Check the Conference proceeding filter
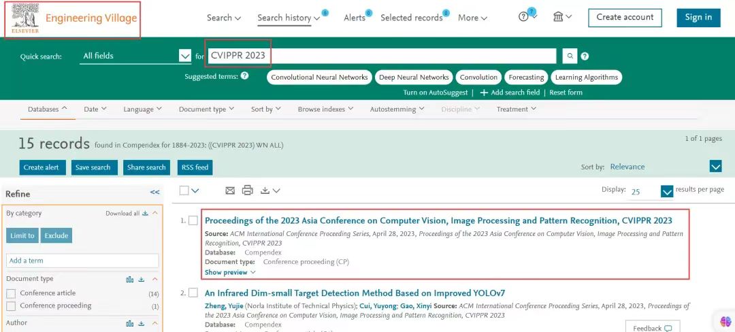 (11, 306)
